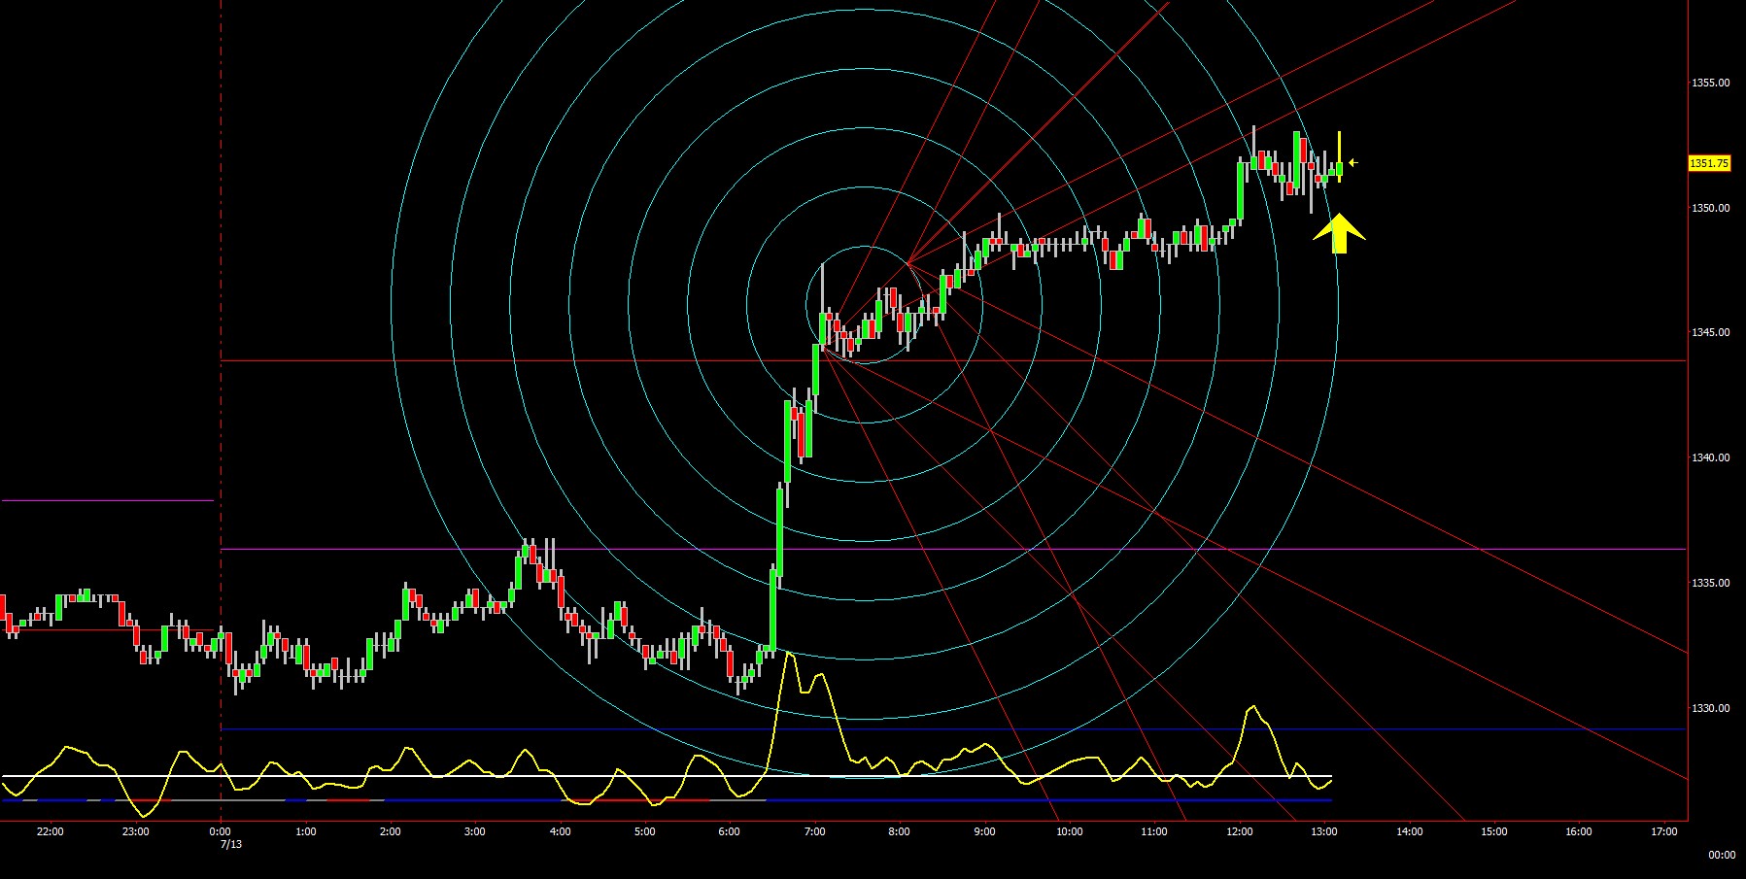Click the 10:00 time axis label
The height and width of the screenshot is (879, 1746).
click(x=1069, y=831)
